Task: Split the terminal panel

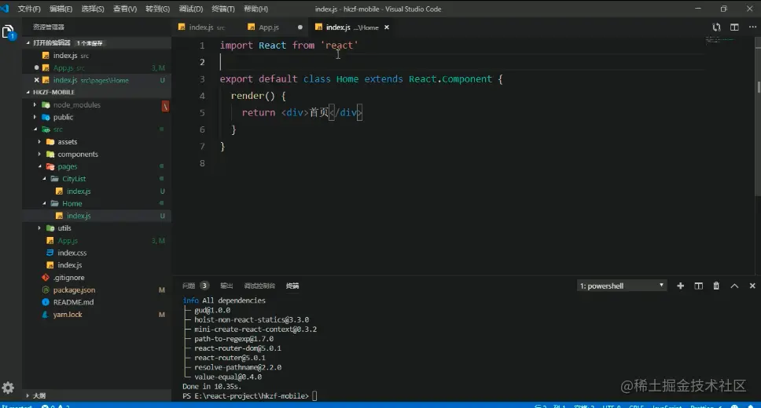Action: [698, 286]
